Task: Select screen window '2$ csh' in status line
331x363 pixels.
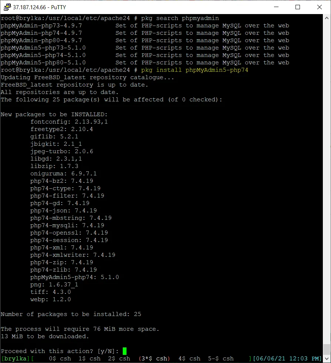Action: coord(119,359)
